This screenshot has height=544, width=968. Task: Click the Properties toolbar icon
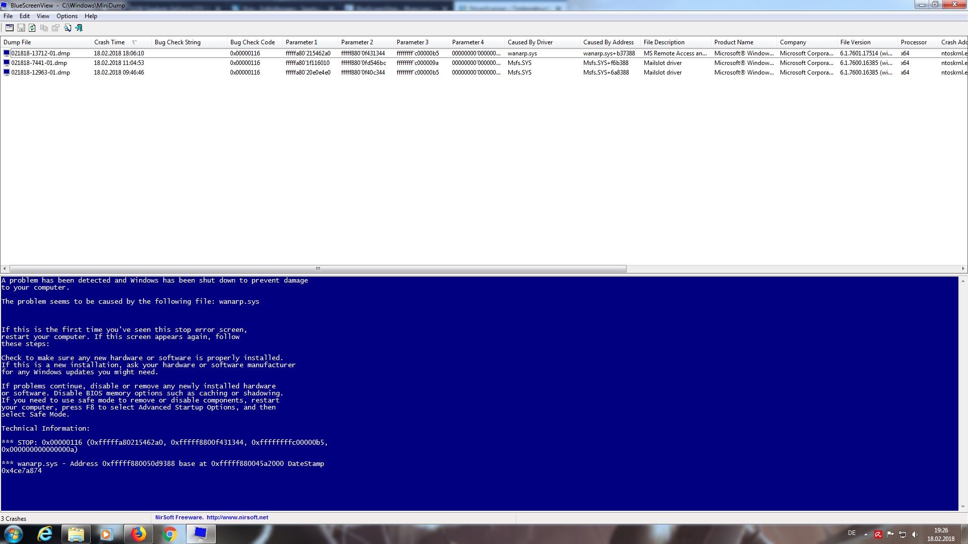[x=55, y=28]
